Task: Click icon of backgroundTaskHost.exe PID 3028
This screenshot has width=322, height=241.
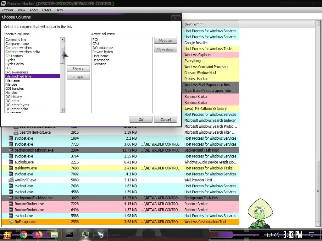Action: click(11, 198)
